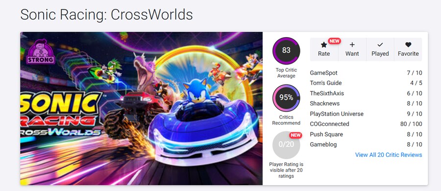
Task: Click the 0/20 Player Rating circle
Action: click(286, 145)
